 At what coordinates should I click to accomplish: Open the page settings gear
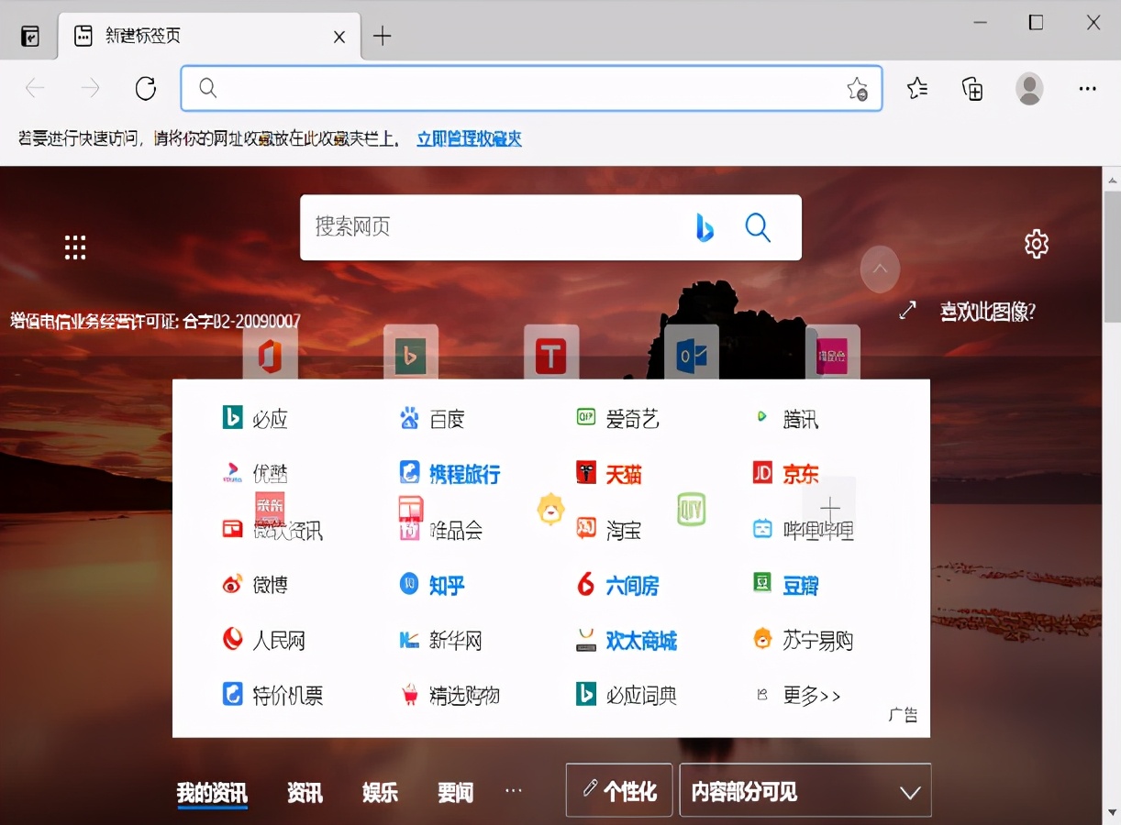pos(1036,243)
